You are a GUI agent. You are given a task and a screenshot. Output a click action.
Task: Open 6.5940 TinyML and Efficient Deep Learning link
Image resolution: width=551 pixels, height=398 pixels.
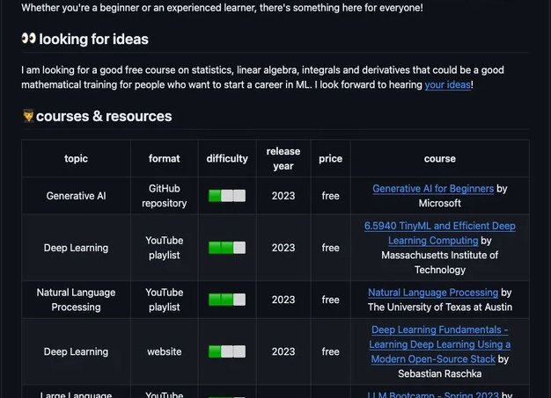[x=439, y=233]
